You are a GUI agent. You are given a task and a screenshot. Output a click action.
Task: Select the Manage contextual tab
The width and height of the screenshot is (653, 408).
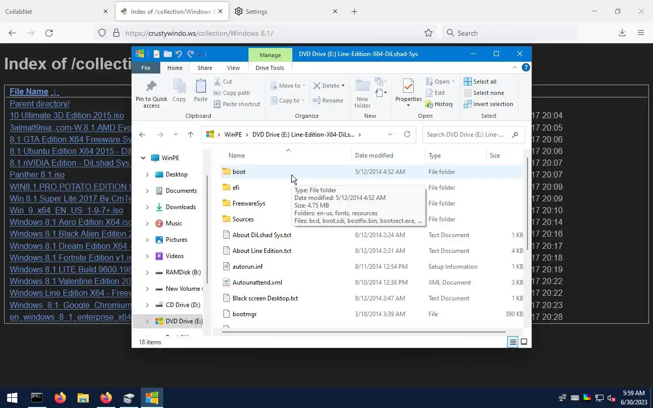[270, 55]
